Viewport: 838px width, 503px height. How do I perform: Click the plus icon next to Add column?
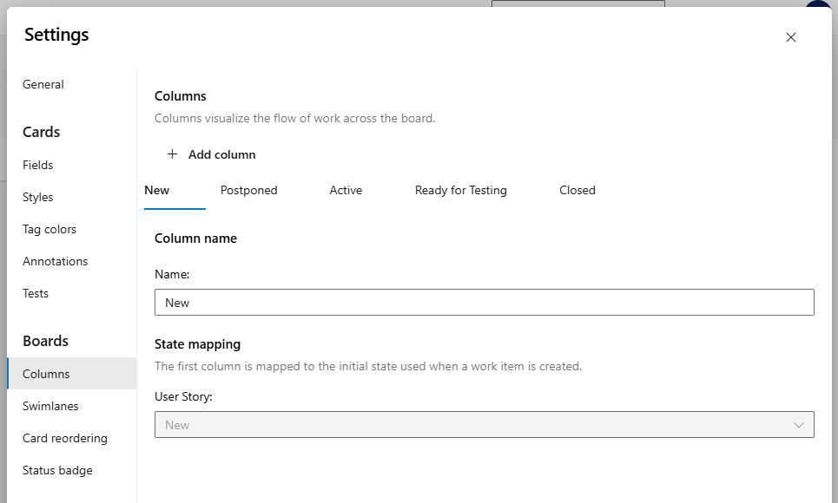(x=173, y=154)
